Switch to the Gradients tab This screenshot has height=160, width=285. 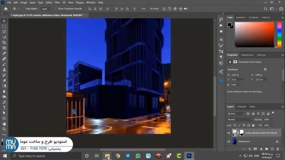253,17
